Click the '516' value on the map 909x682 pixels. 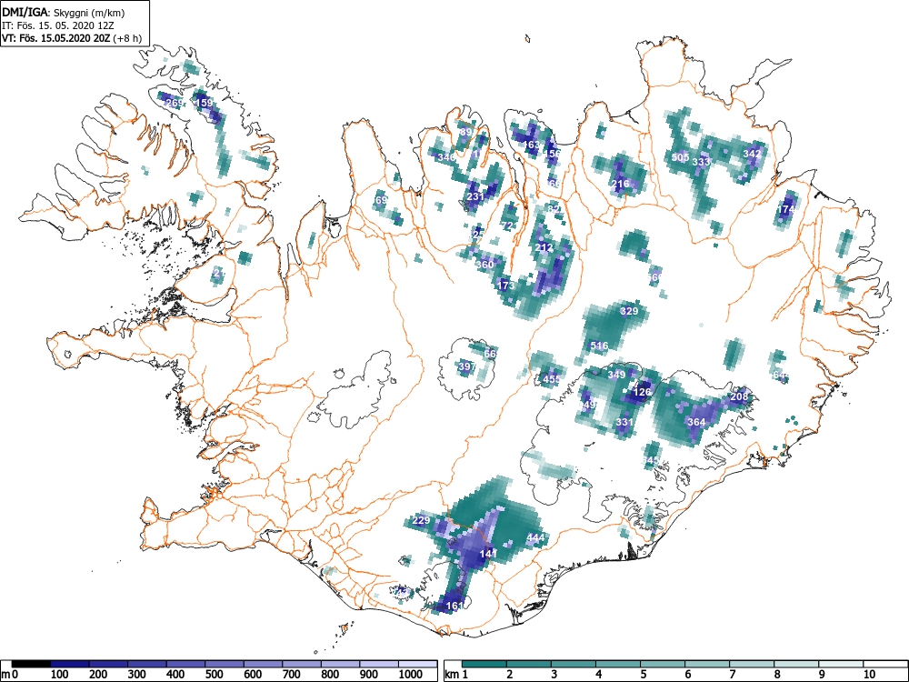[x=599, y=346]
